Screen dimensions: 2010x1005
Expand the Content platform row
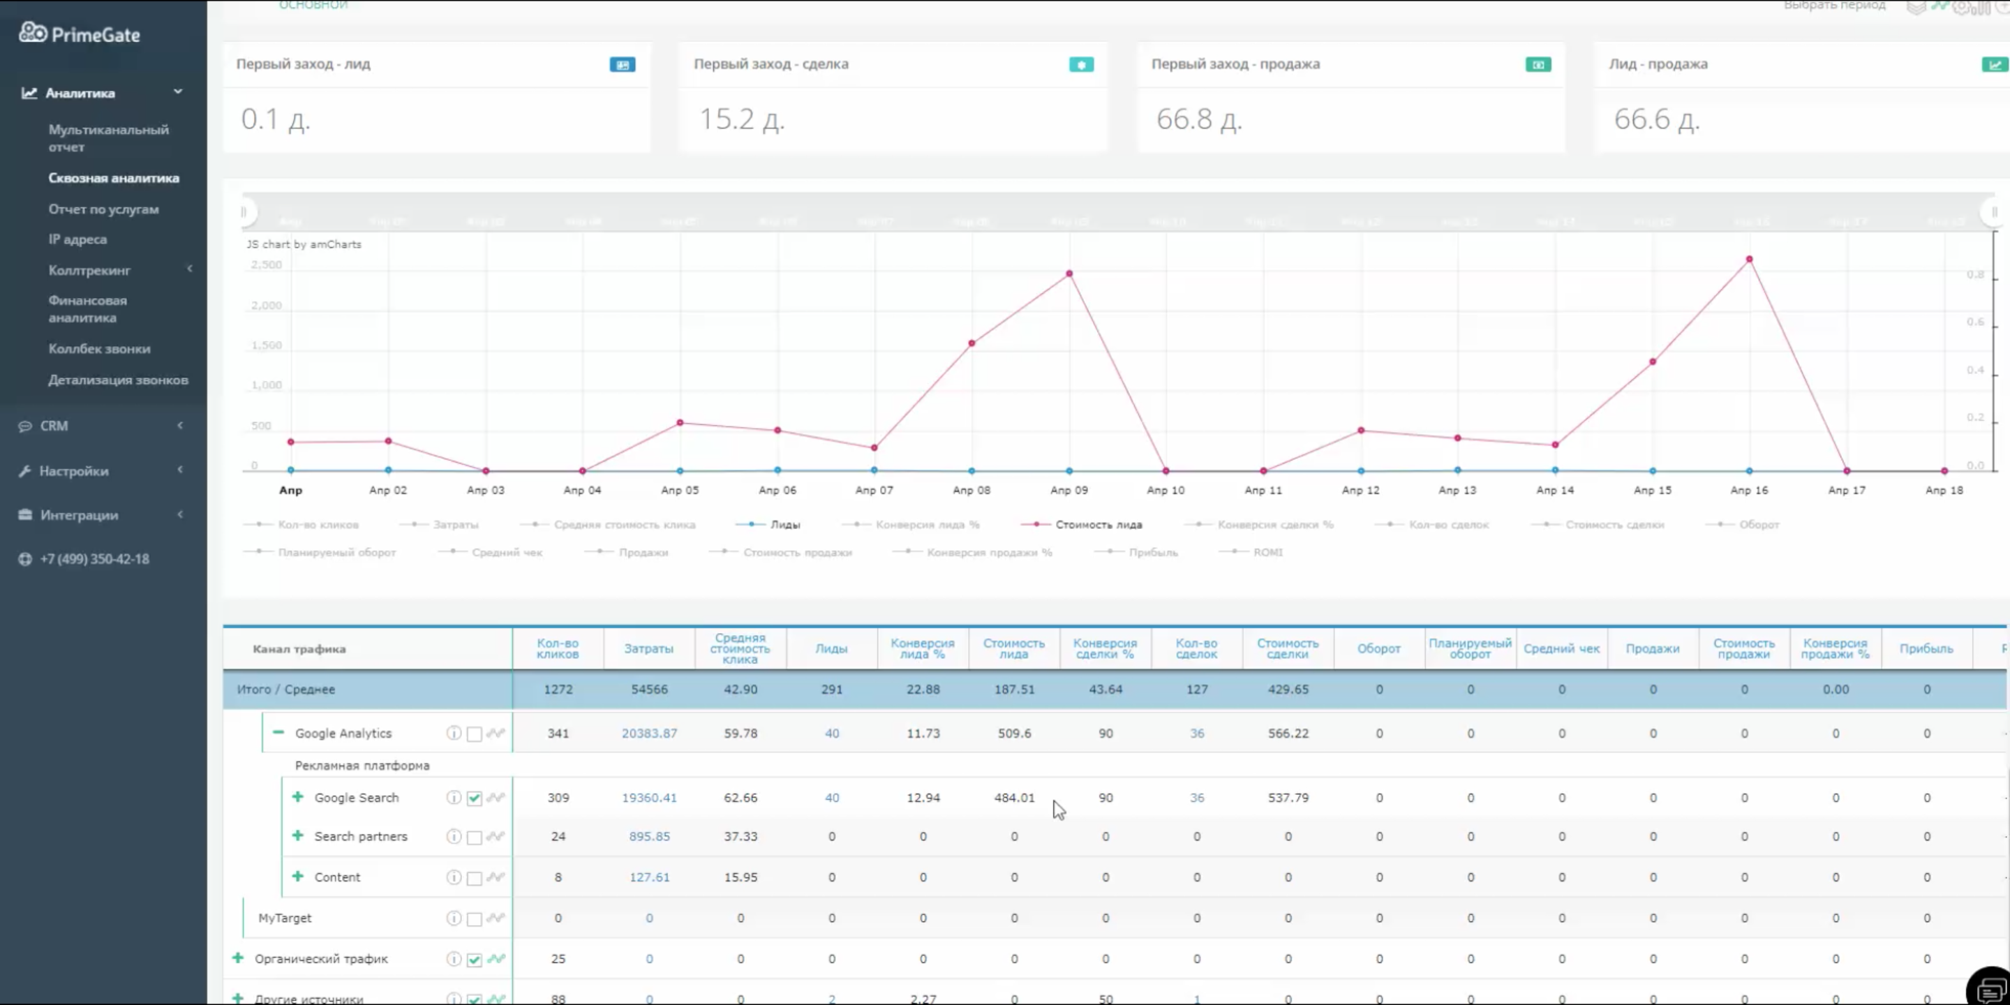[x=298, y=877]
